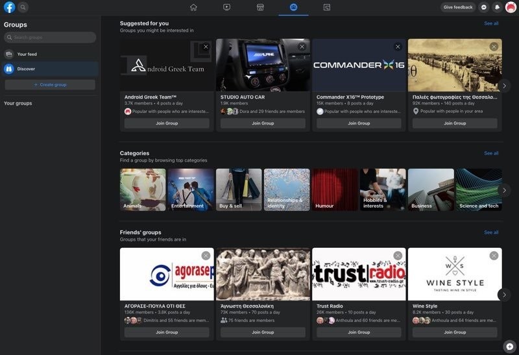Viewport: 519px width, 355px height.
Task: Dismiss the Android Greek Team suggestion
Action: point(206,47)
